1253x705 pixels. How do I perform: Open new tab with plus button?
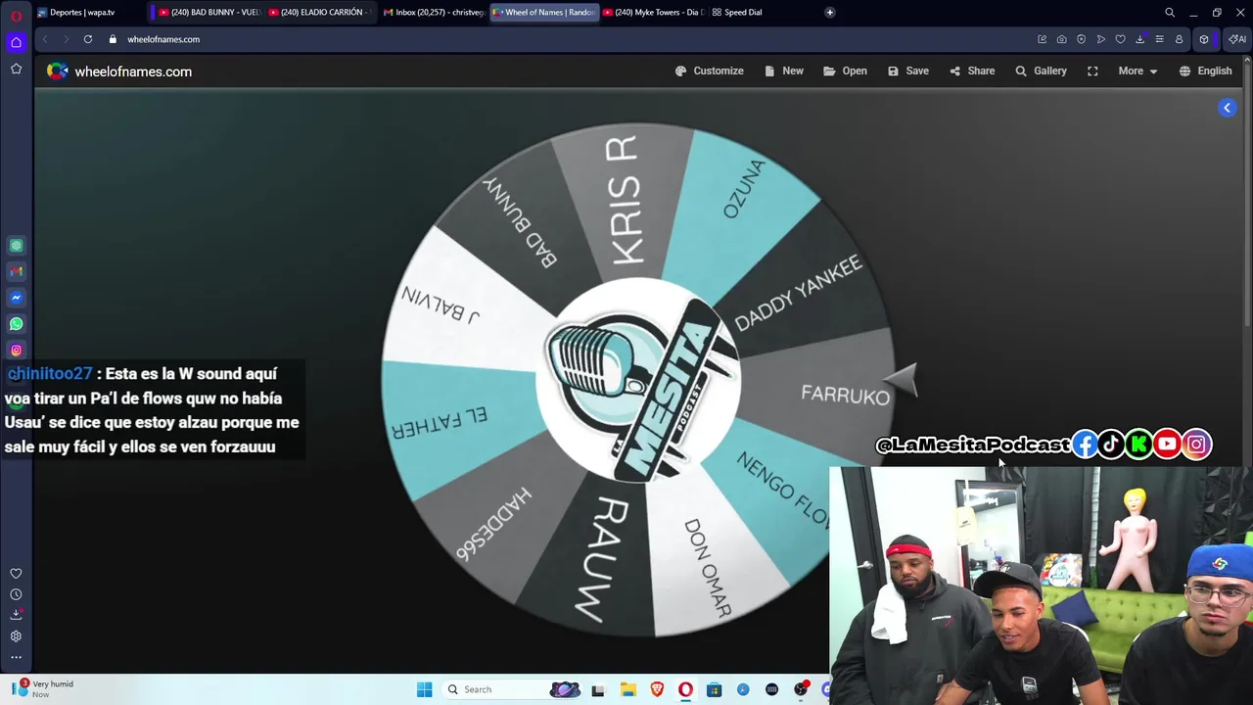coord(829,13)
